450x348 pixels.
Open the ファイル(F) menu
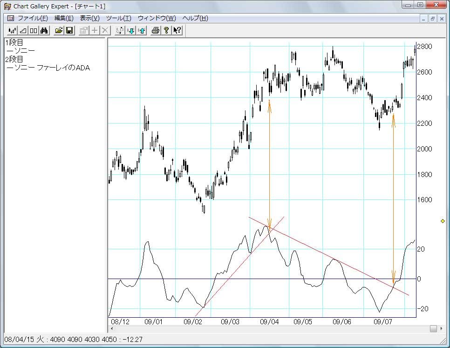click(33, 18)
